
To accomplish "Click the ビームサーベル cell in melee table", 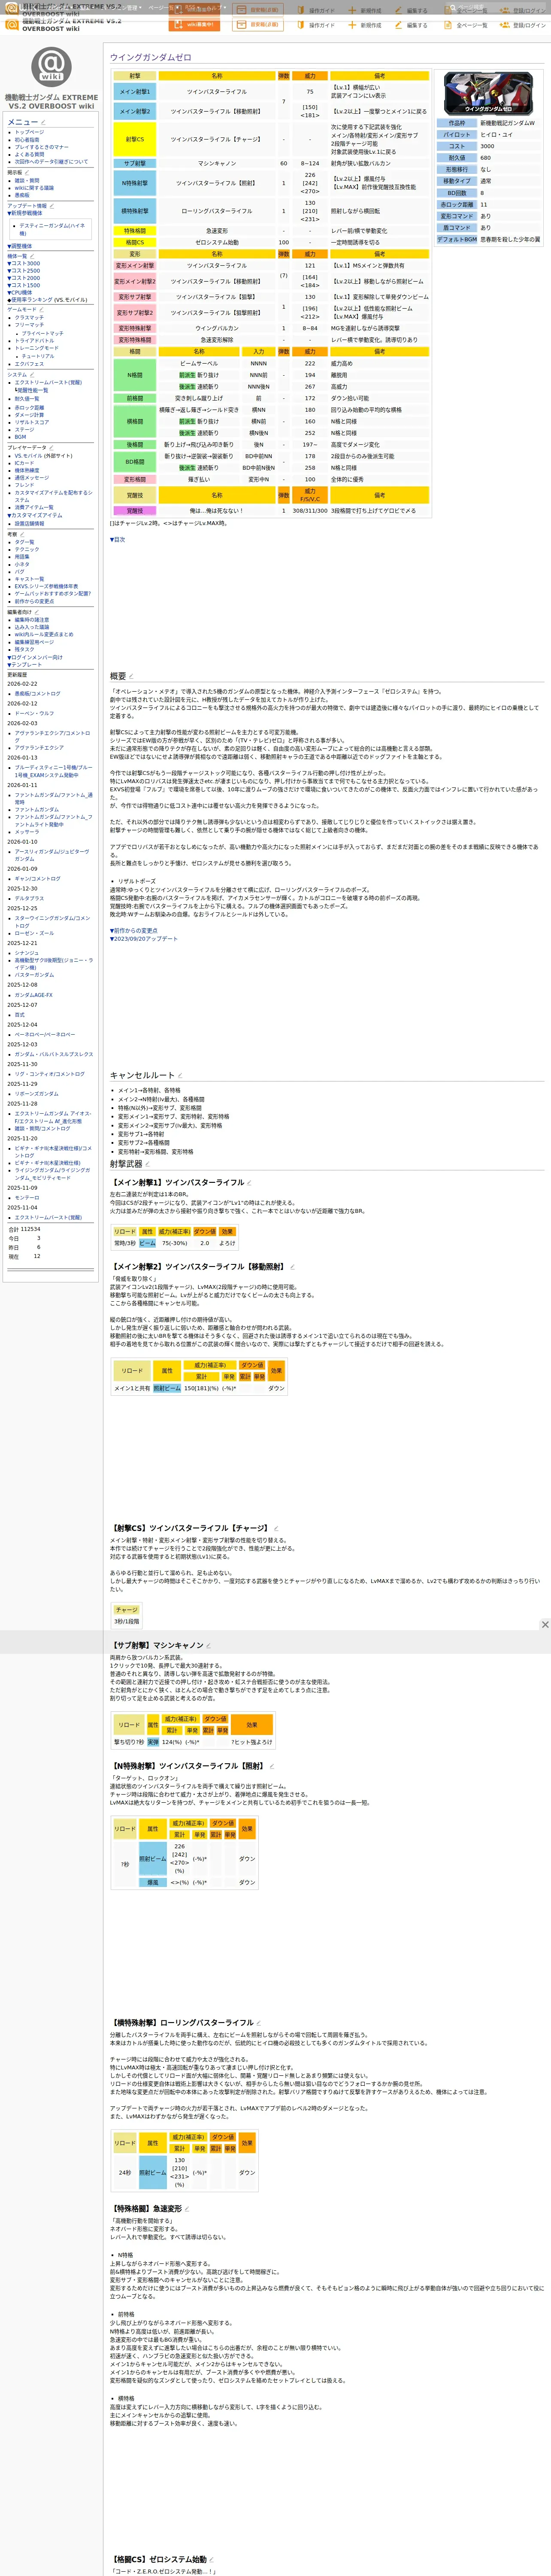I will [199, 364].
